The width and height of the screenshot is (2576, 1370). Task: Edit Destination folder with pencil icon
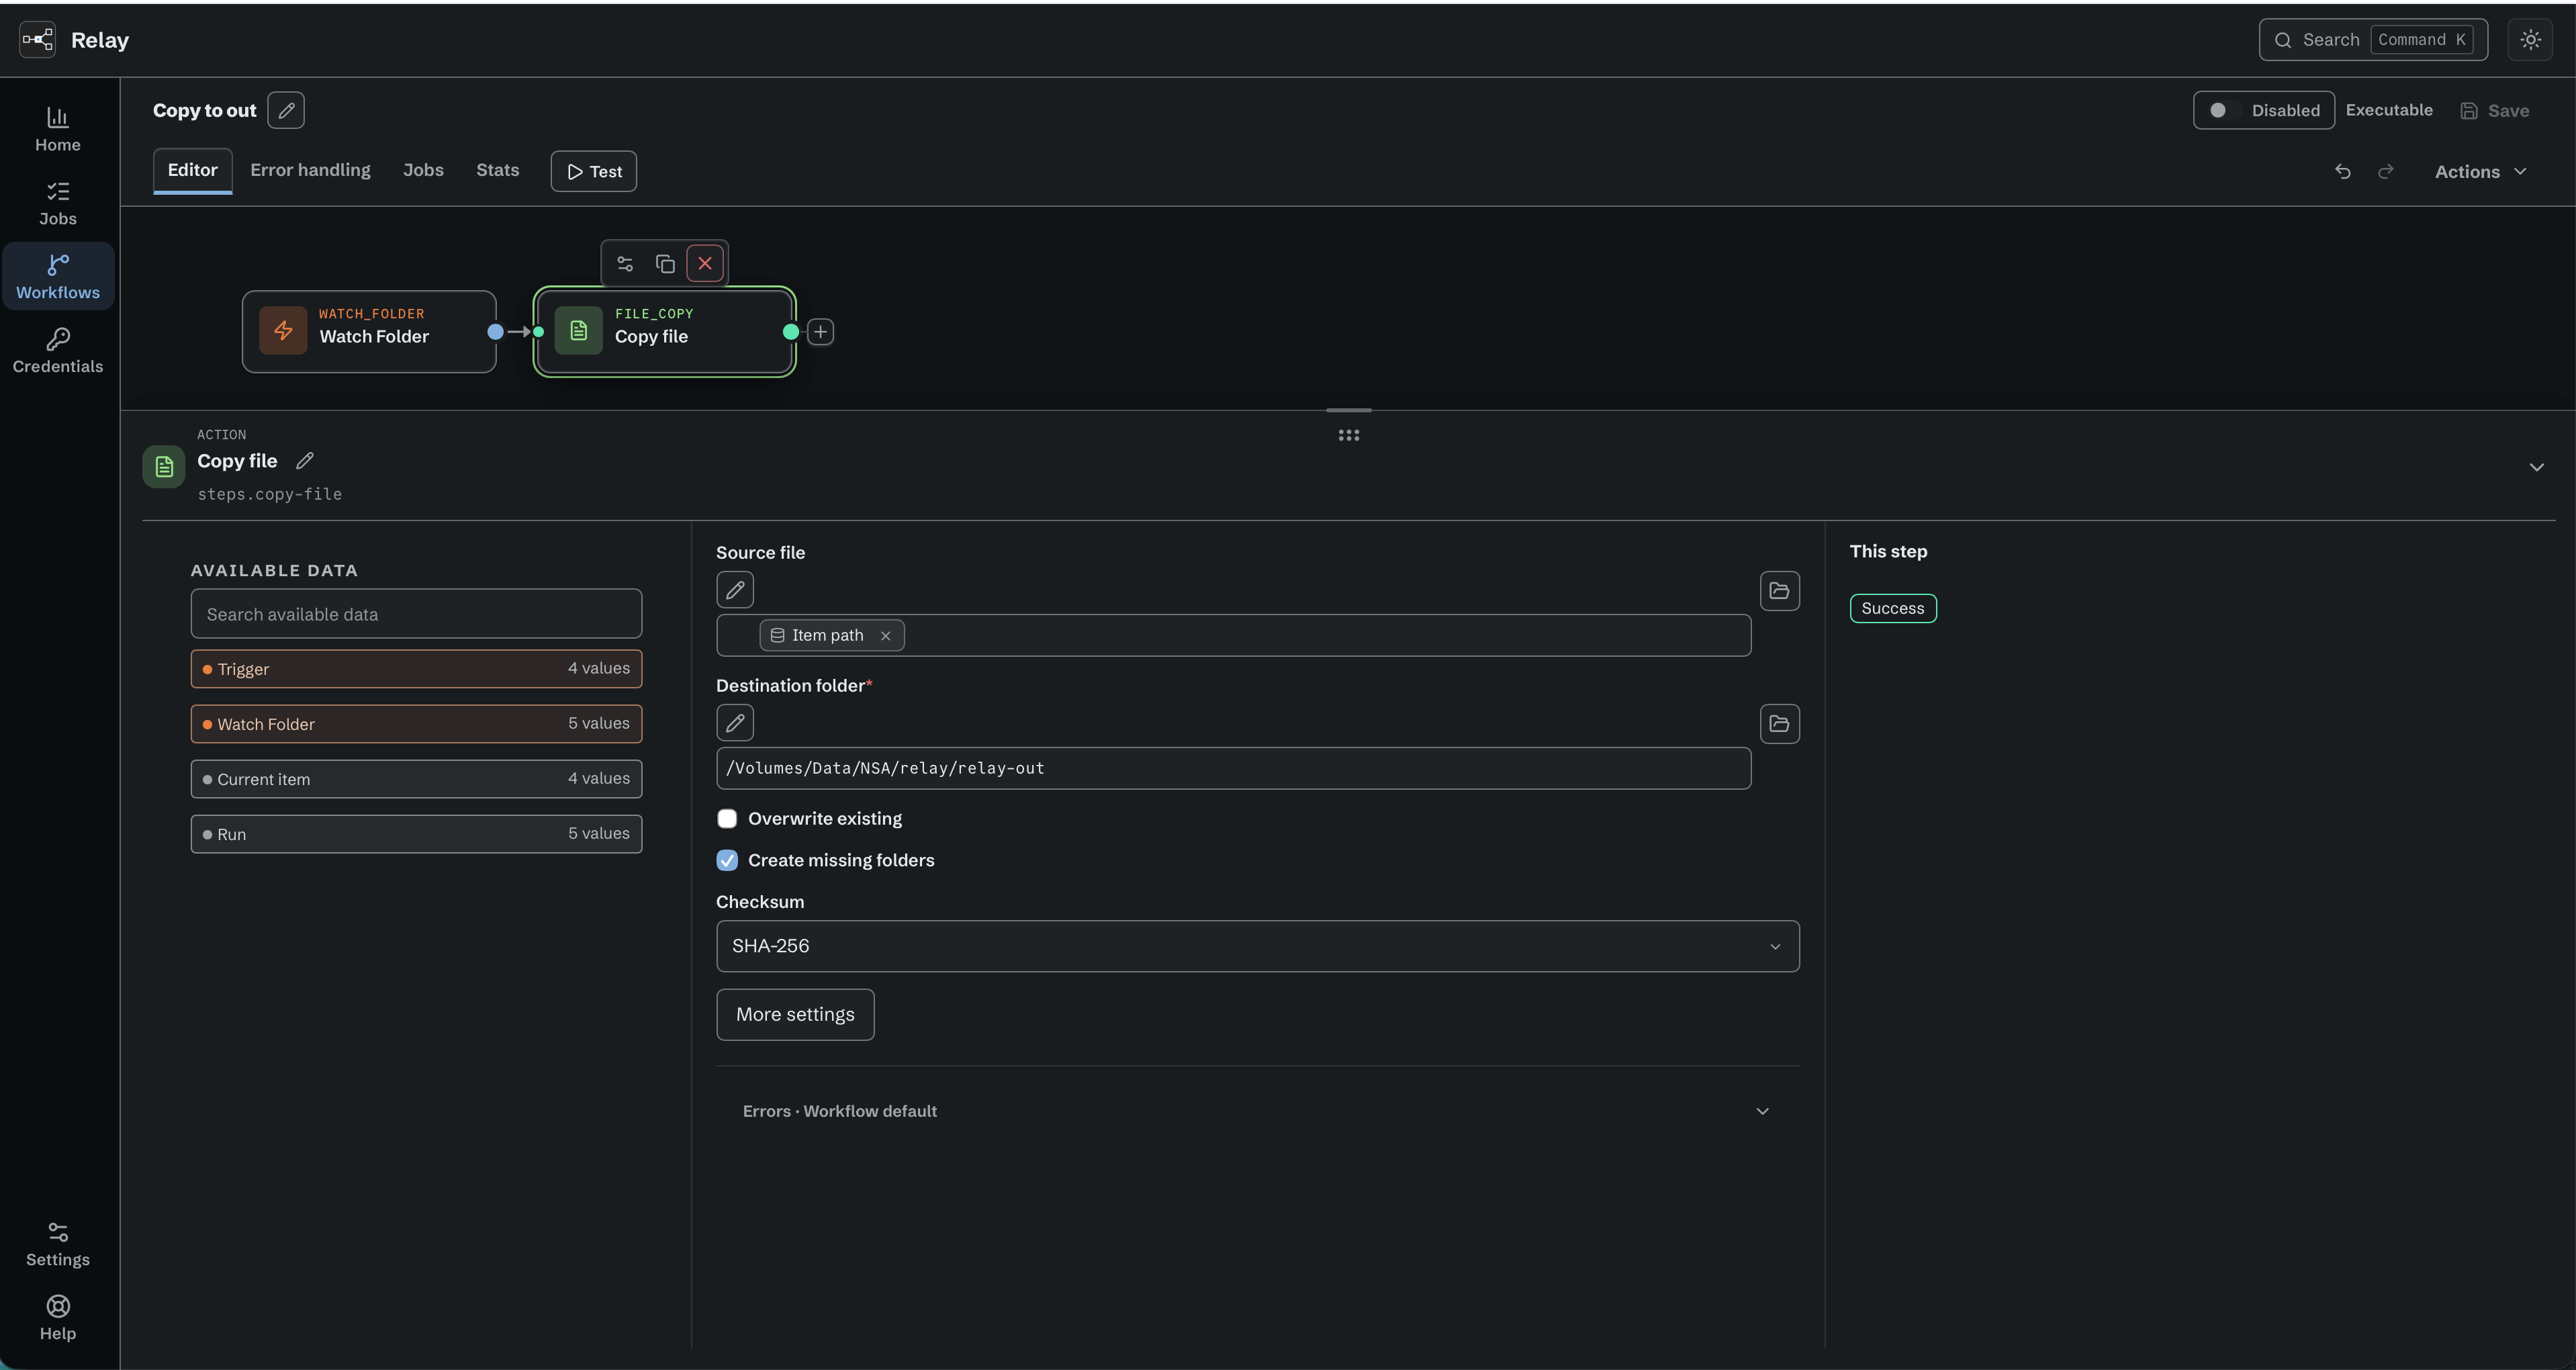click(735, 723)
